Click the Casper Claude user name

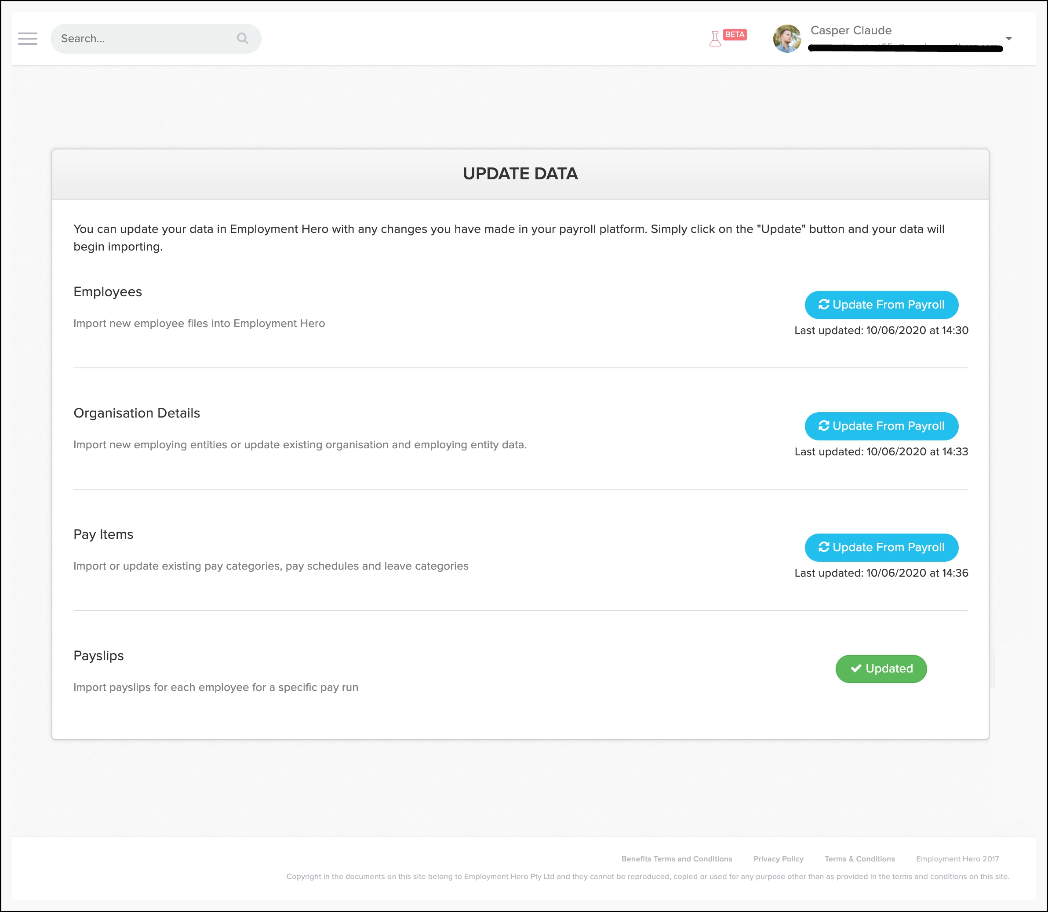pyautogui.click(x=851, y=30)
